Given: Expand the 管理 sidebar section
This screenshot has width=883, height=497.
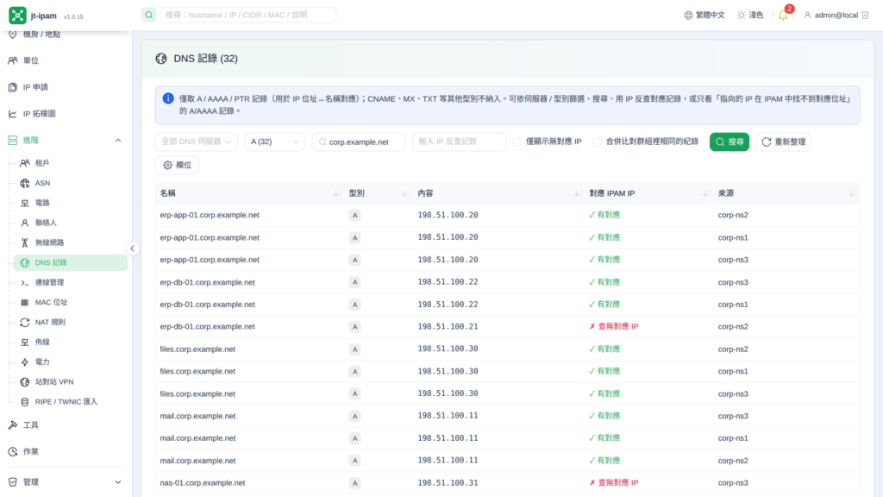Looking at the screenshot, I should (66, 481).
